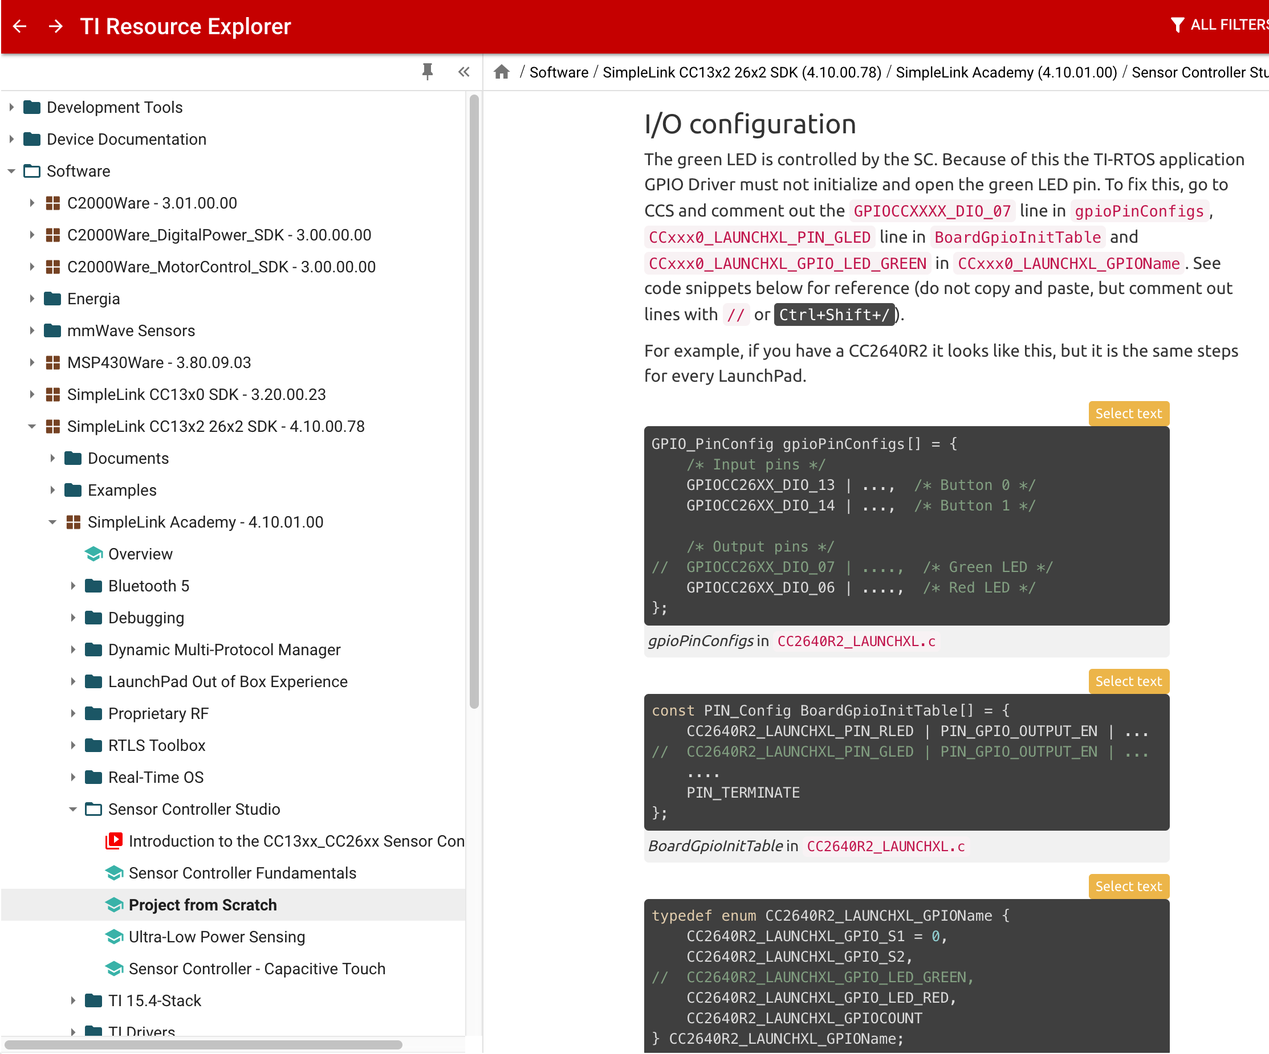Click Software in the breadcrumb path
This screenshot has height=1054, width=1269.
click(558, 72)
